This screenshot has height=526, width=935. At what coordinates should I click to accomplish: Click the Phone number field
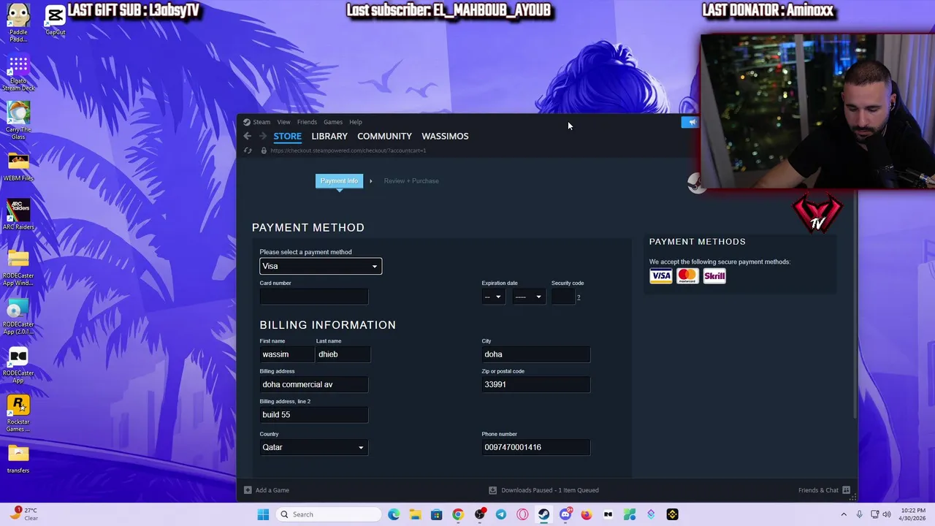[536, 447]
